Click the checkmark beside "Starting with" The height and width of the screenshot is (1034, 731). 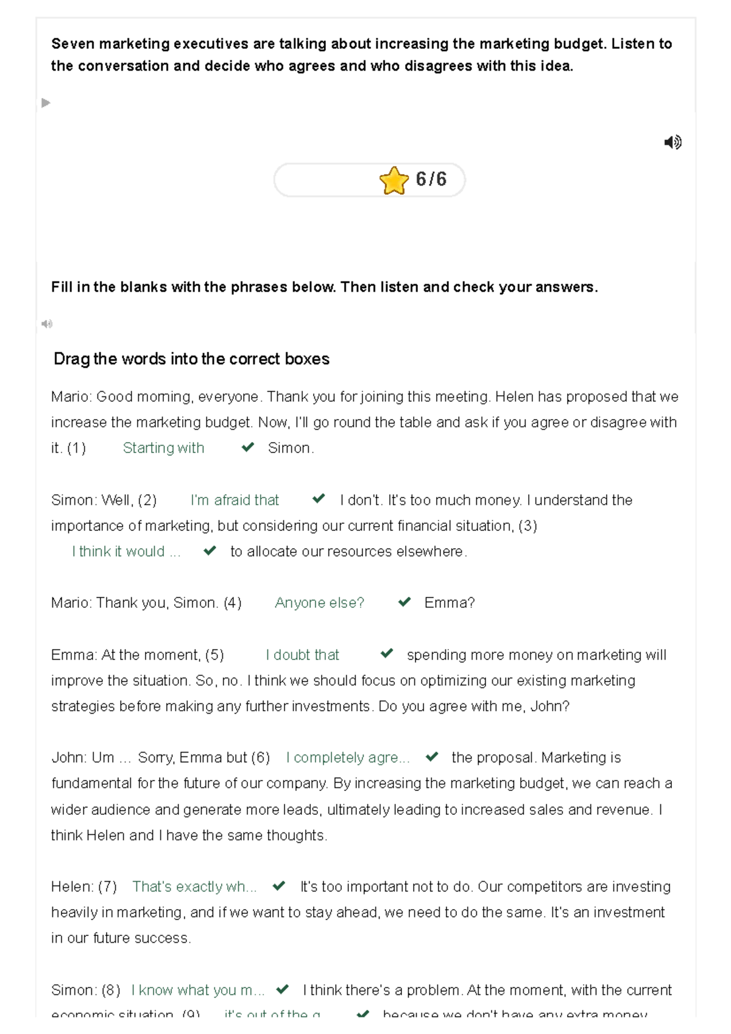[248, 448]
